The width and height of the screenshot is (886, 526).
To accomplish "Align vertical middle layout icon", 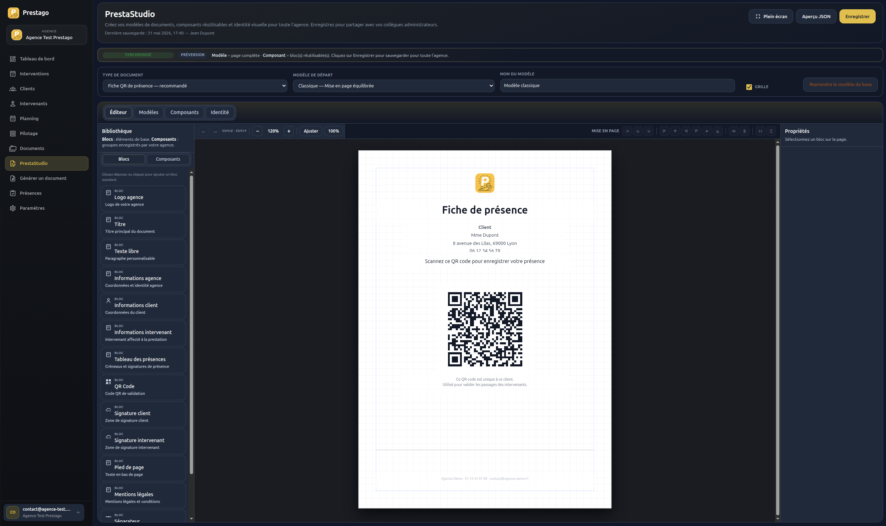I will [x=707, y=131].
